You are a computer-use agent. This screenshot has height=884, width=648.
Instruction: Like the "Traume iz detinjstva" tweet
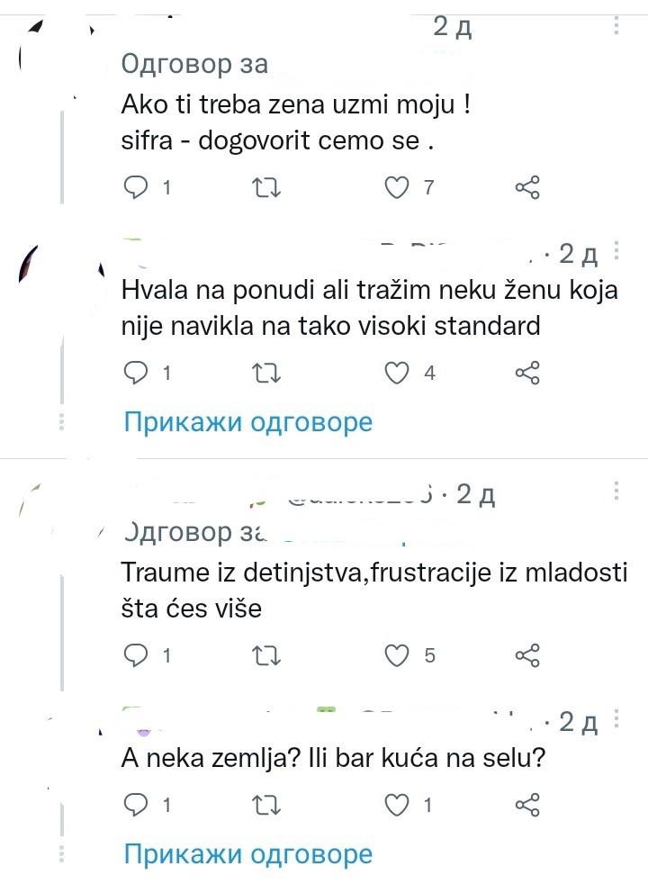(399, 656)
